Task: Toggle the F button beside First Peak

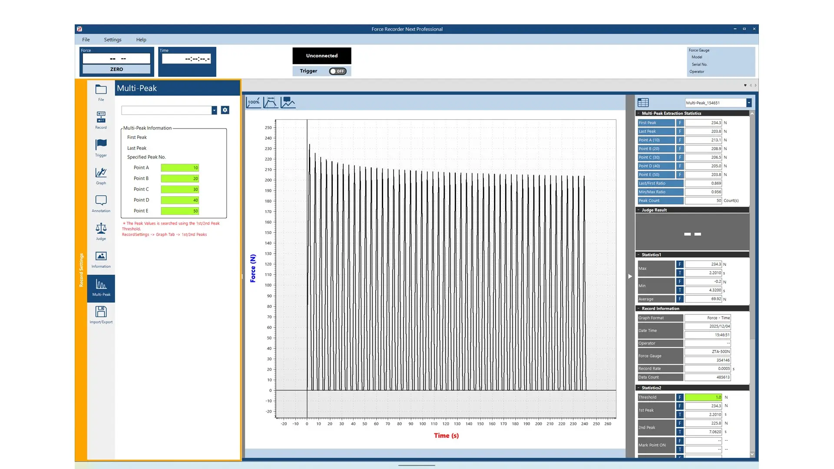Action: (x=680, y=123)
